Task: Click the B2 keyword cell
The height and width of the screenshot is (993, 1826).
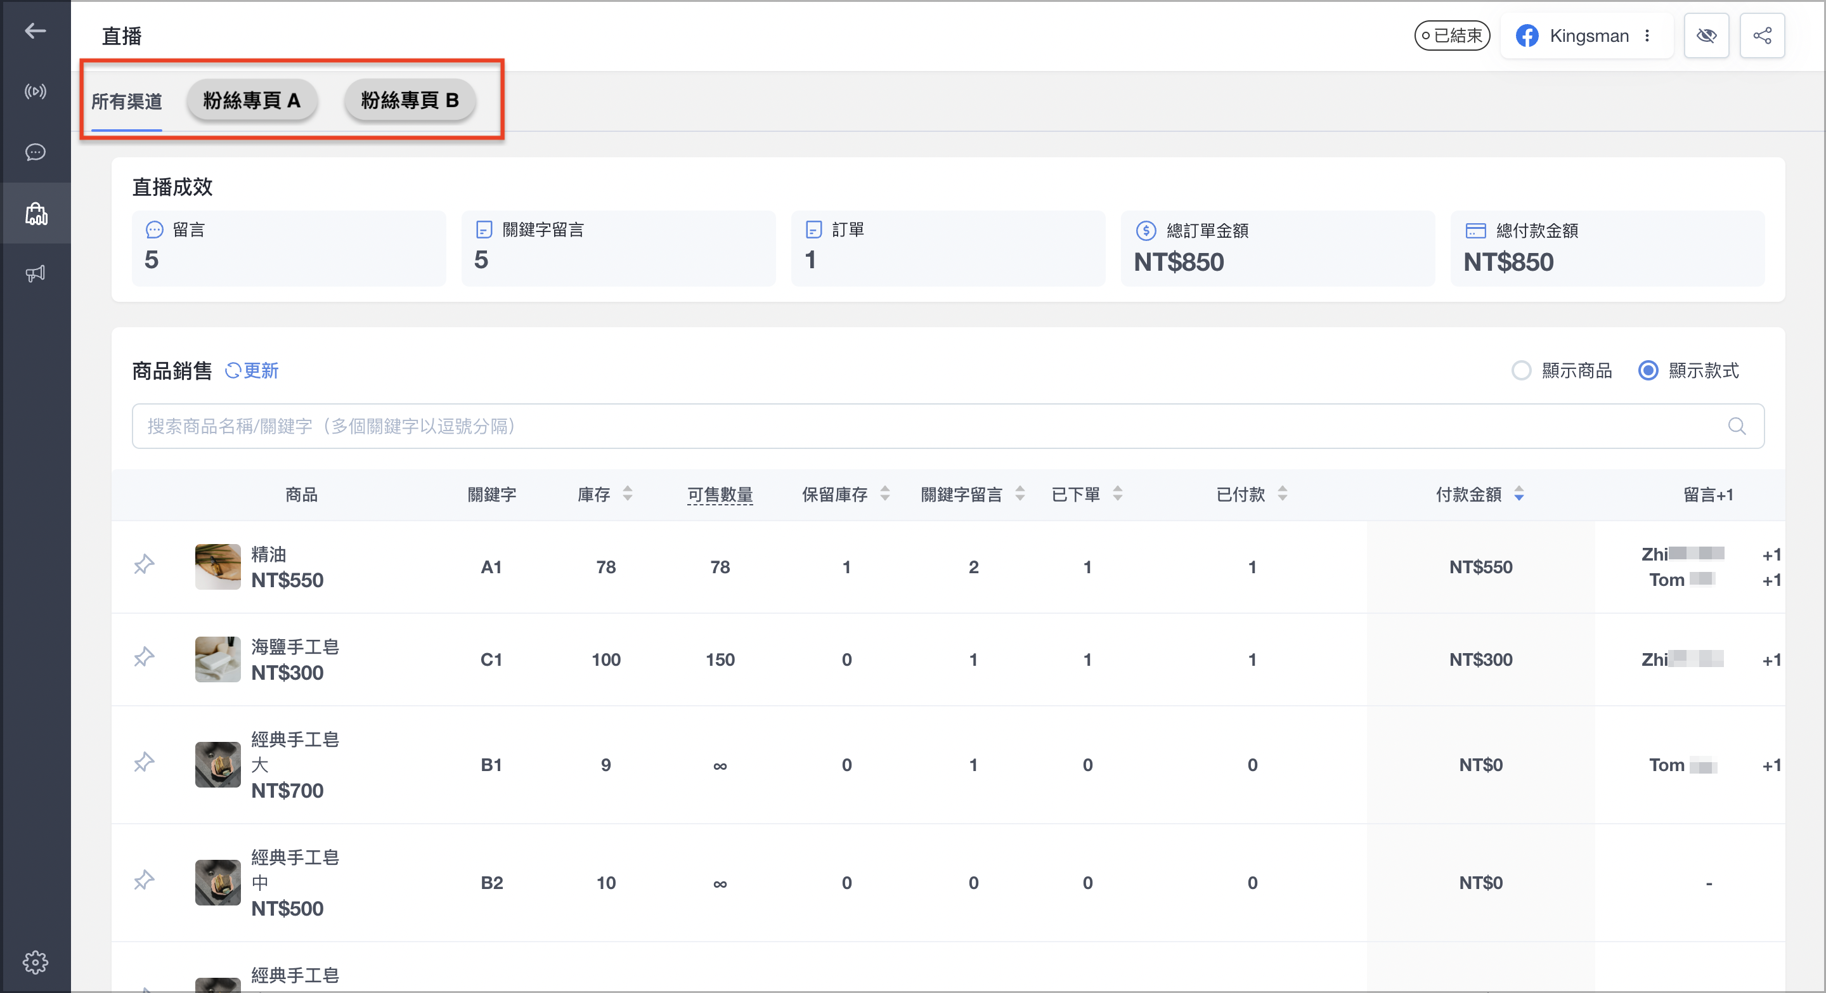Action: [x=491, y=883]
